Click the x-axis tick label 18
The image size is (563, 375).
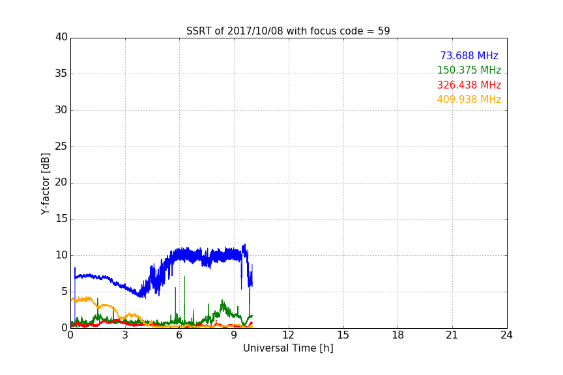(398, 335)
